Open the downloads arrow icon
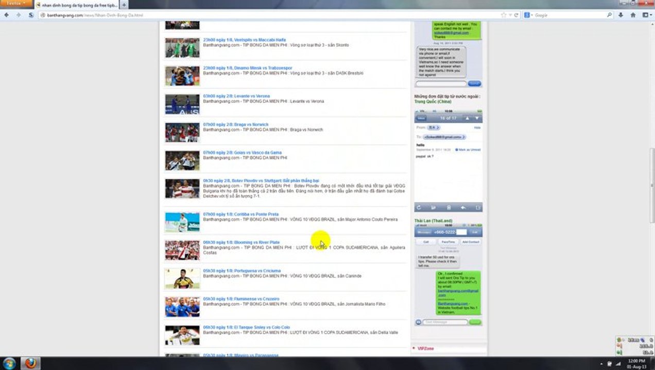The height and width of the screenshot is (370, 655). point(621,15)
